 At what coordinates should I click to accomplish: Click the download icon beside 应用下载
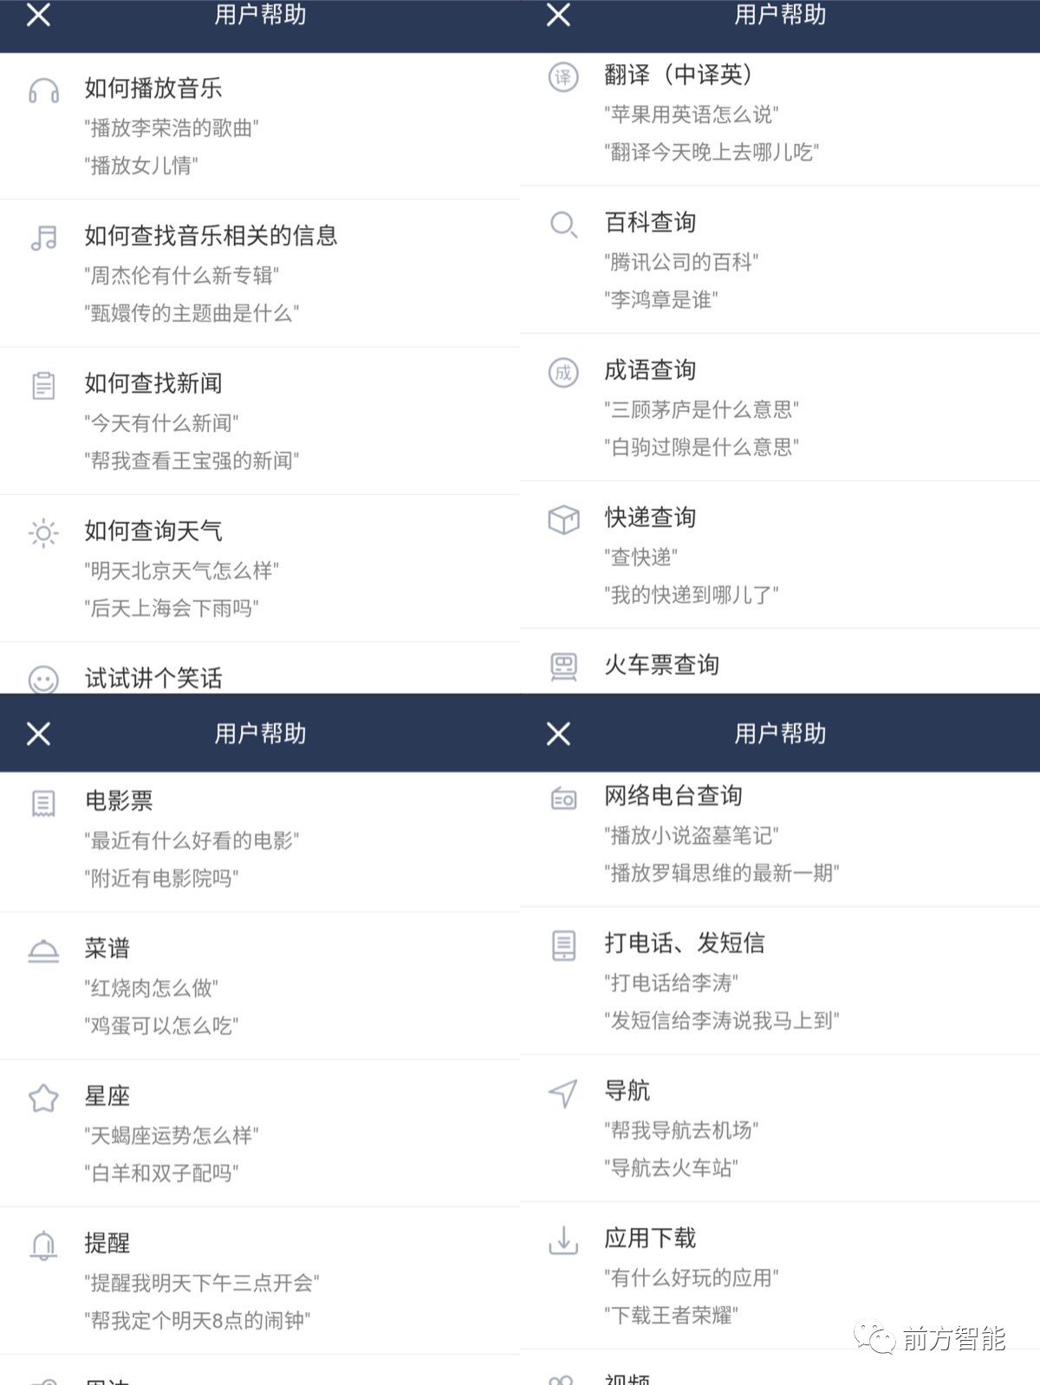pyautogui.click(x=563, y=1240)
